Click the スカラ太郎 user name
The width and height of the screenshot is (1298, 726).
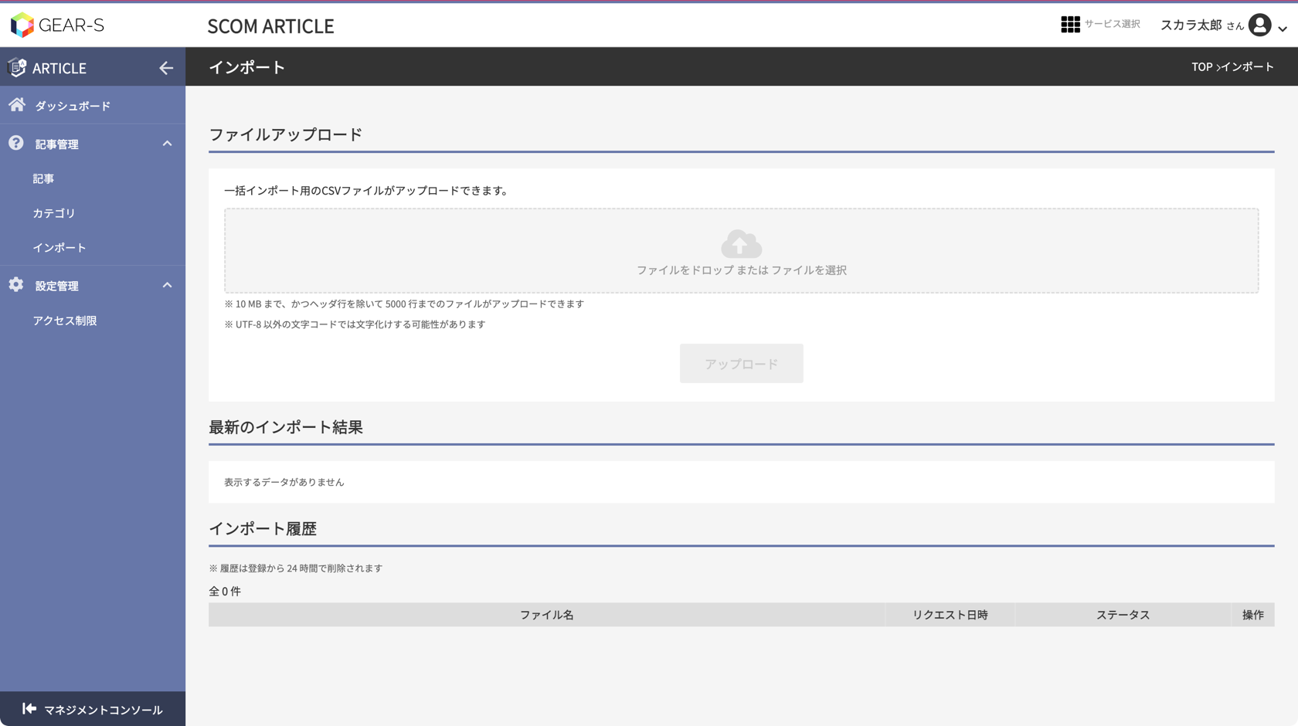pos(1191,25)
